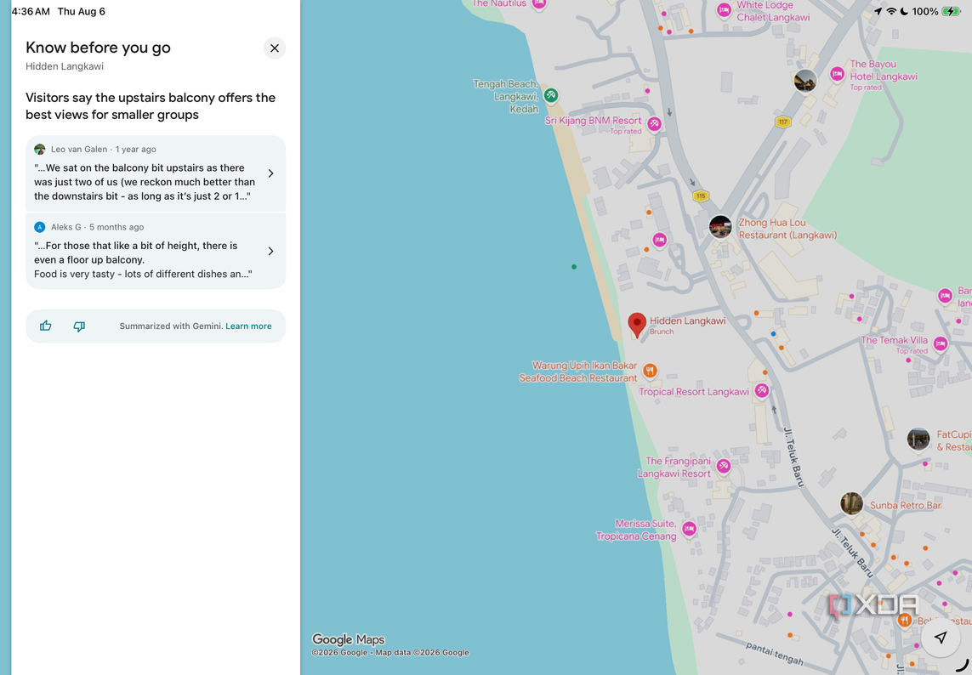Tap the Google Maps logo
This screenshot has height=675, width=972.
click(348, 639)
